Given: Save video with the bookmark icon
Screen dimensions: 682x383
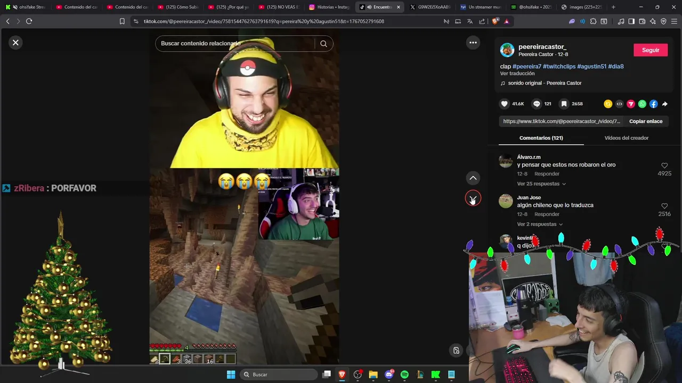Looking at the screenshot, I should click(564, 104).
